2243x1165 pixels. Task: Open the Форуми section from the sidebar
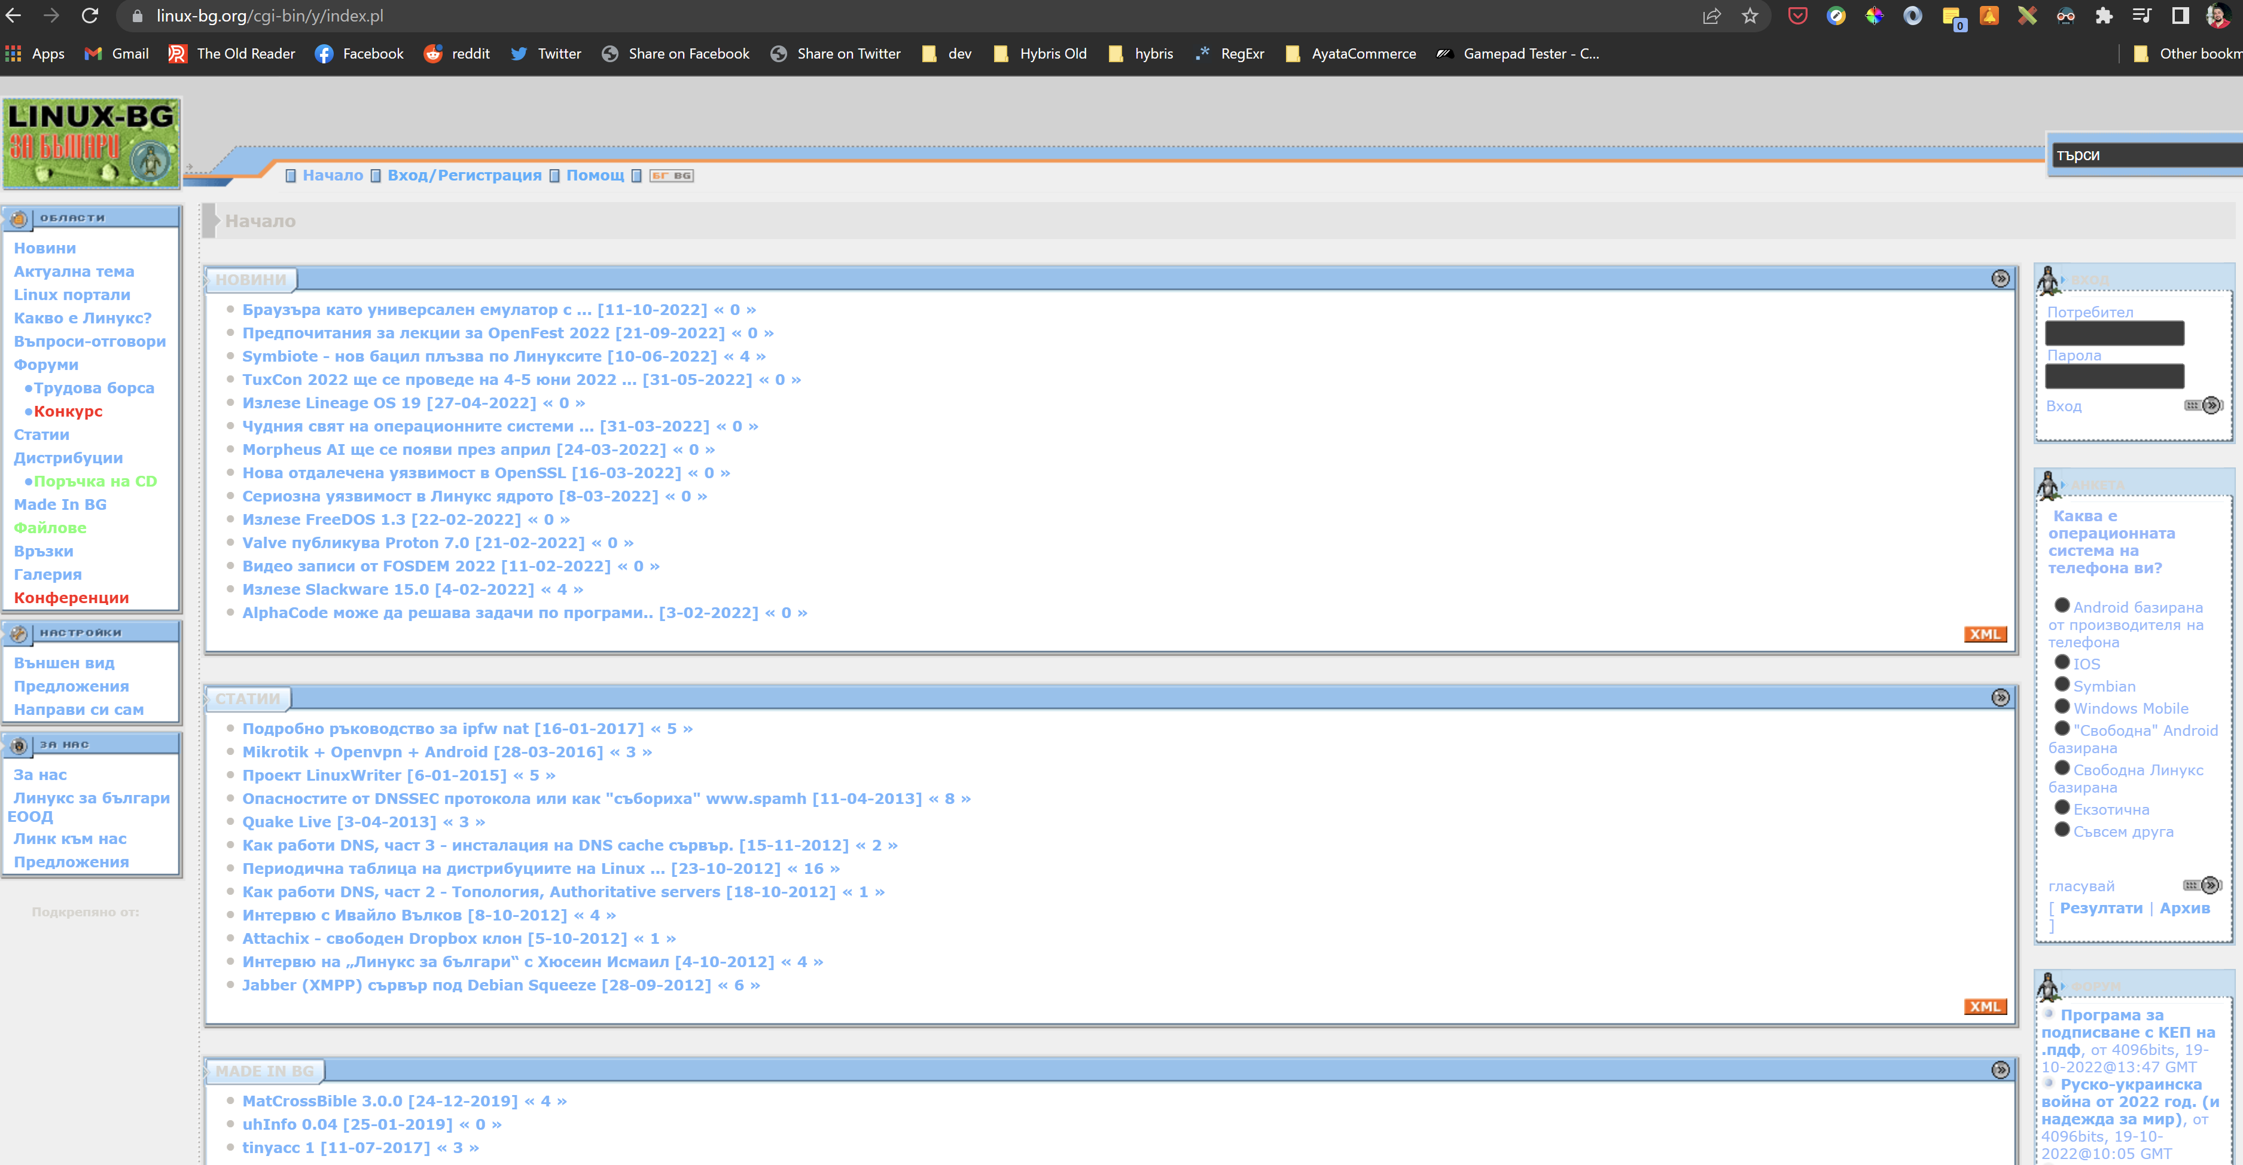tap(45, 365)
